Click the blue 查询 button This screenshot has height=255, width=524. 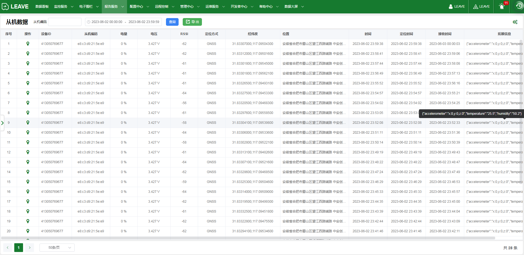tap(172, 22)
